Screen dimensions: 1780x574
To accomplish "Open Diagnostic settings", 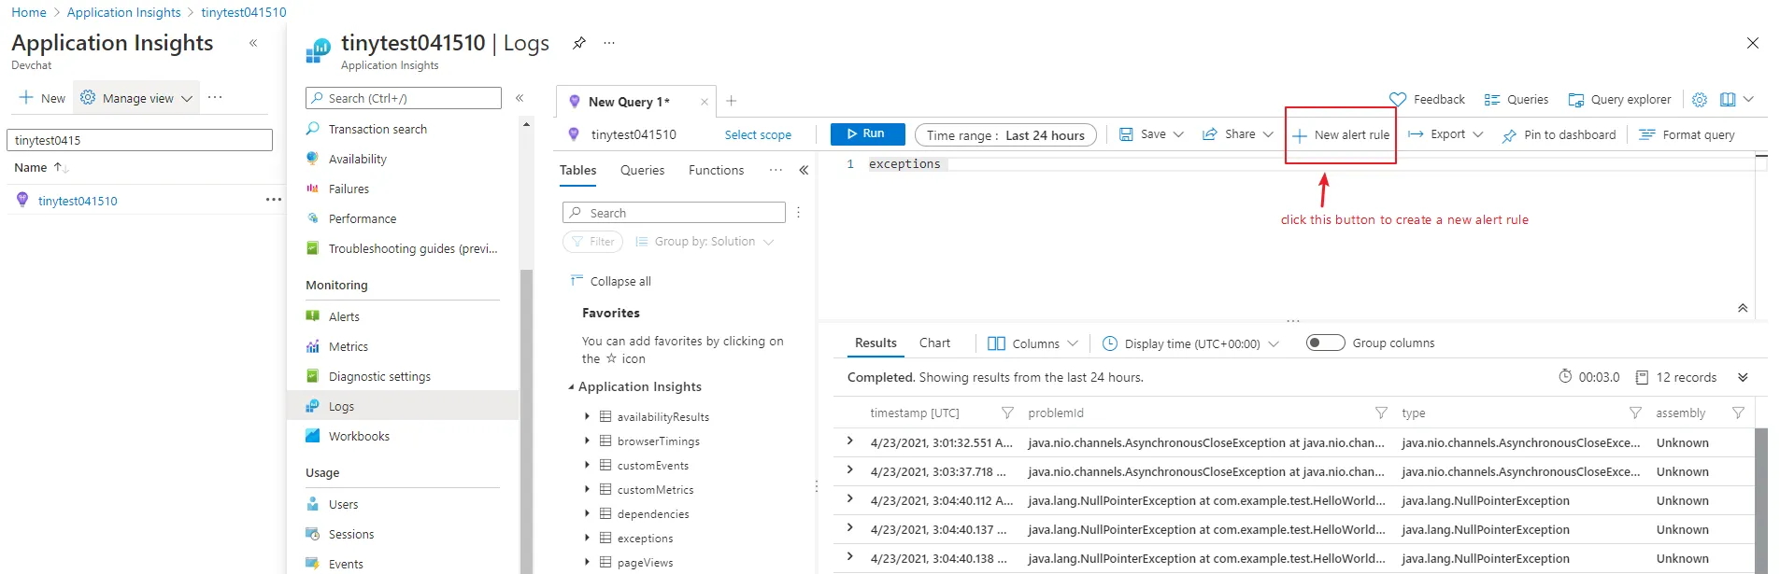I will pos(379,376).
